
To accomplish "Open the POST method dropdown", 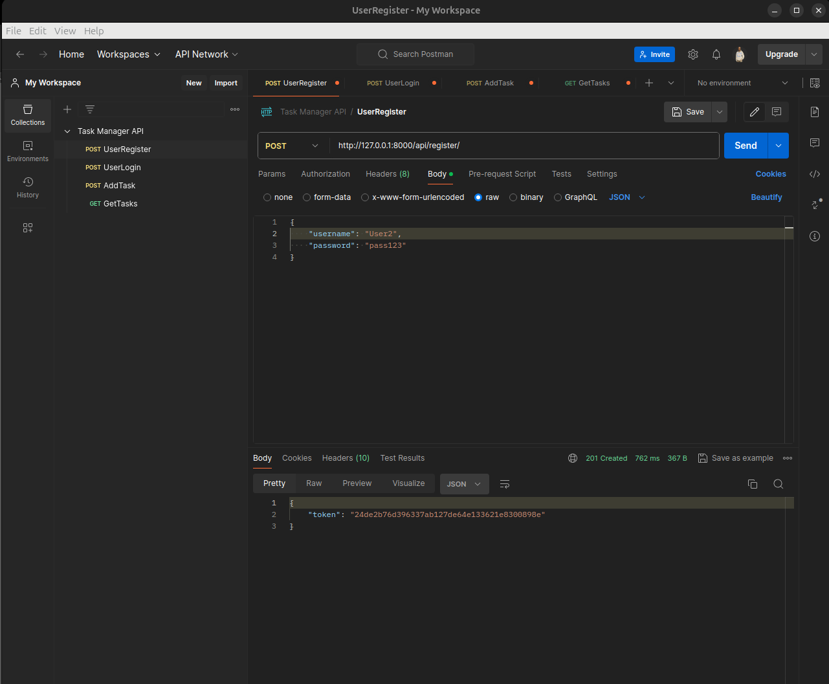I will click(293, 146).
